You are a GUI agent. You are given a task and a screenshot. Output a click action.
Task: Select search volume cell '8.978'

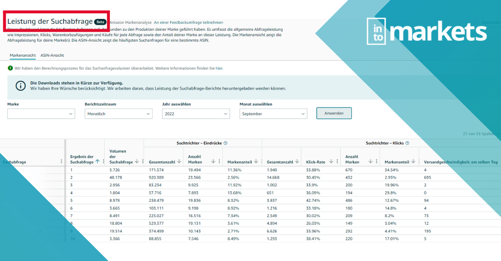115,200
